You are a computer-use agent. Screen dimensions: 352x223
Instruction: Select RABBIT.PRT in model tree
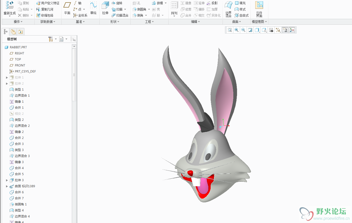[16, 47]
